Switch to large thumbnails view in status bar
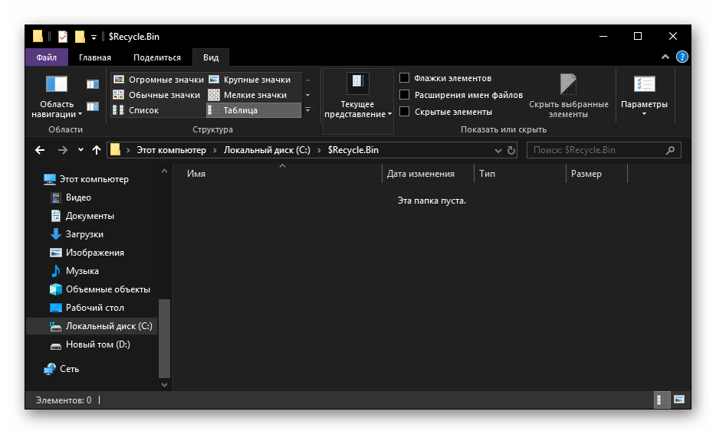The image size is (716, 434). tap(678, 400)
